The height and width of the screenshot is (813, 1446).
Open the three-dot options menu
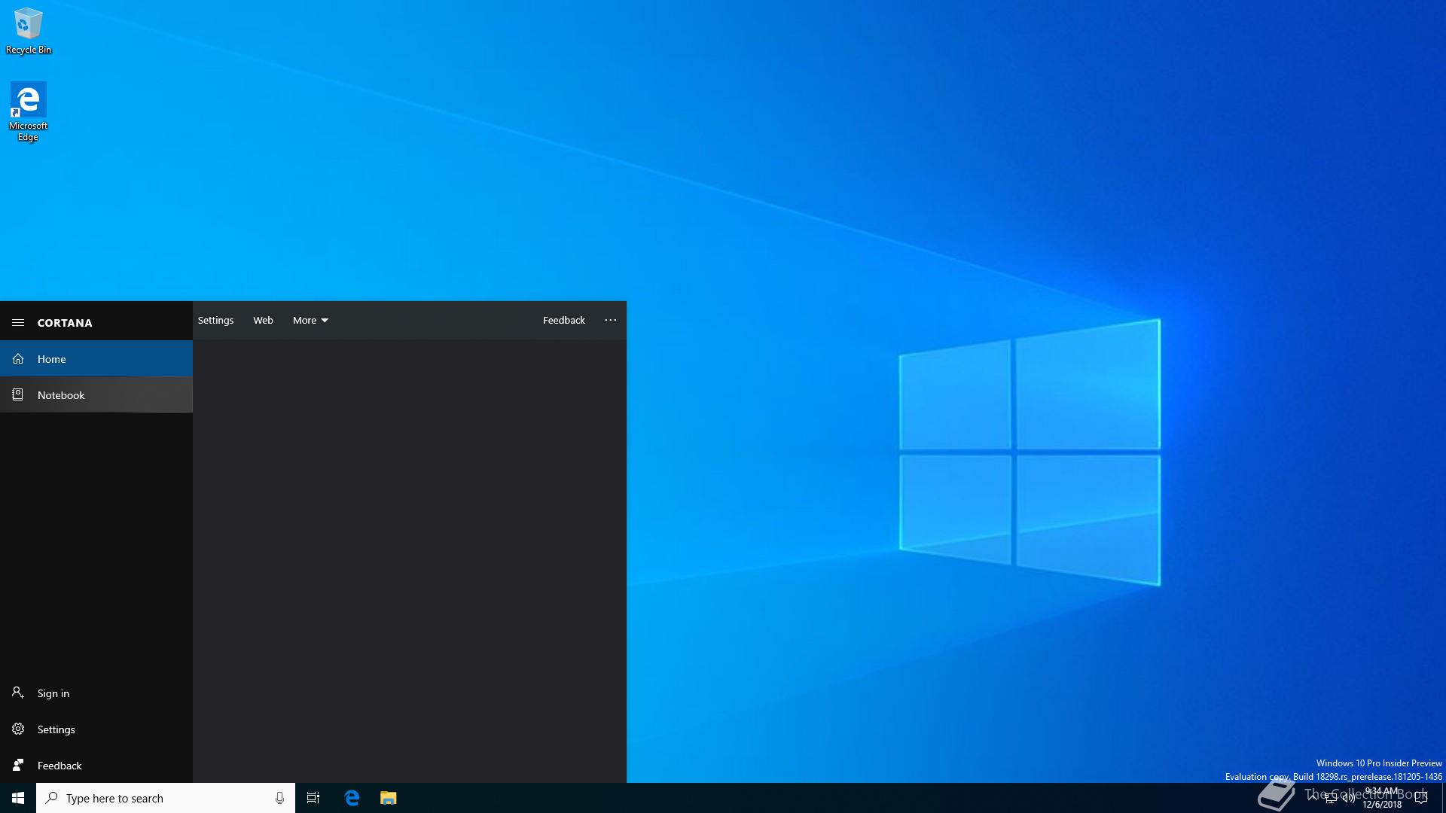click(610, 320)
